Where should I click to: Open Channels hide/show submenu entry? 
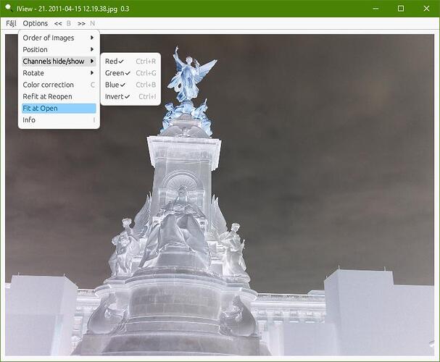click(59, 62)
